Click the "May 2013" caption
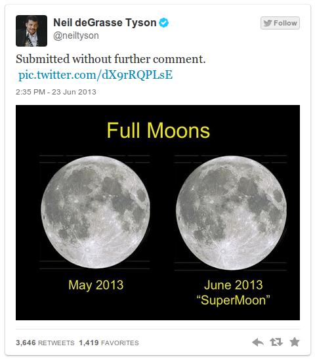The image size is (315, 359). (96, 285)
